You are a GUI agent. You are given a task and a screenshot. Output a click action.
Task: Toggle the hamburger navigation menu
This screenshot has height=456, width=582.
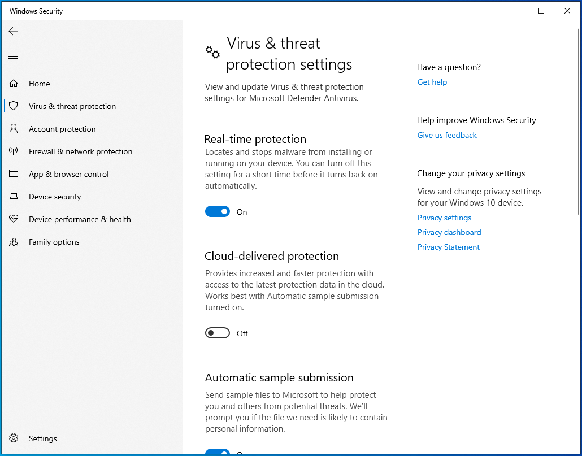13,56
